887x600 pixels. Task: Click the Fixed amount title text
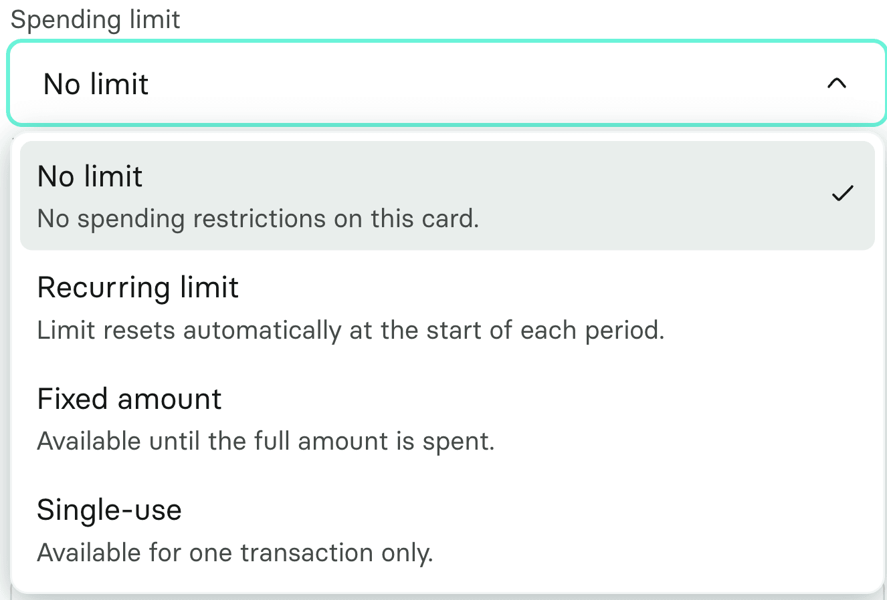(129, 400)
